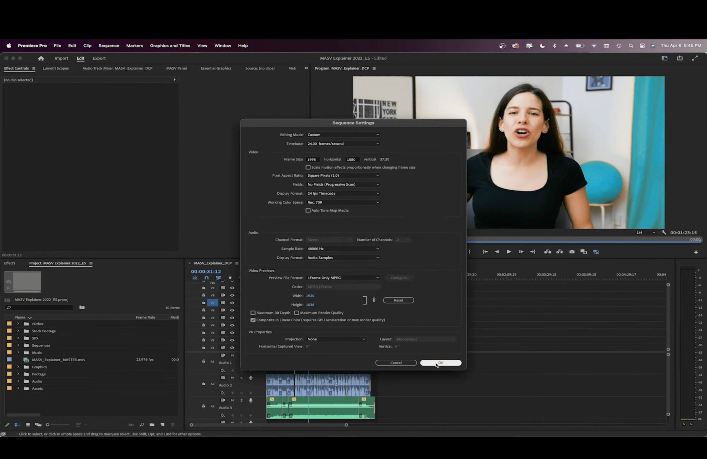Select the Find icon in the Project panel
The height and width of the screenshot is (459, 707).
[x=142, y=425]
